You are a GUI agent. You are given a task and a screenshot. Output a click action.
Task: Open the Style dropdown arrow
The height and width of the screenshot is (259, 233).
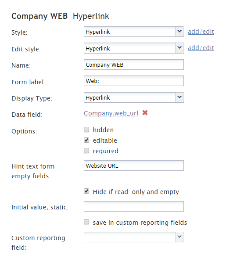[179, 32]
